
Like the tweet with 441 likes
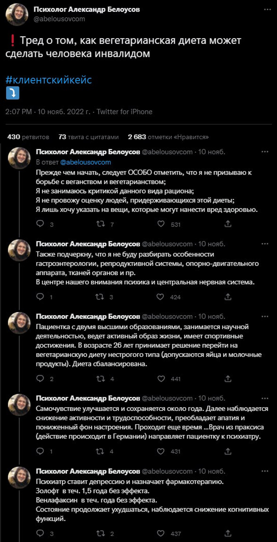point(161,378)
